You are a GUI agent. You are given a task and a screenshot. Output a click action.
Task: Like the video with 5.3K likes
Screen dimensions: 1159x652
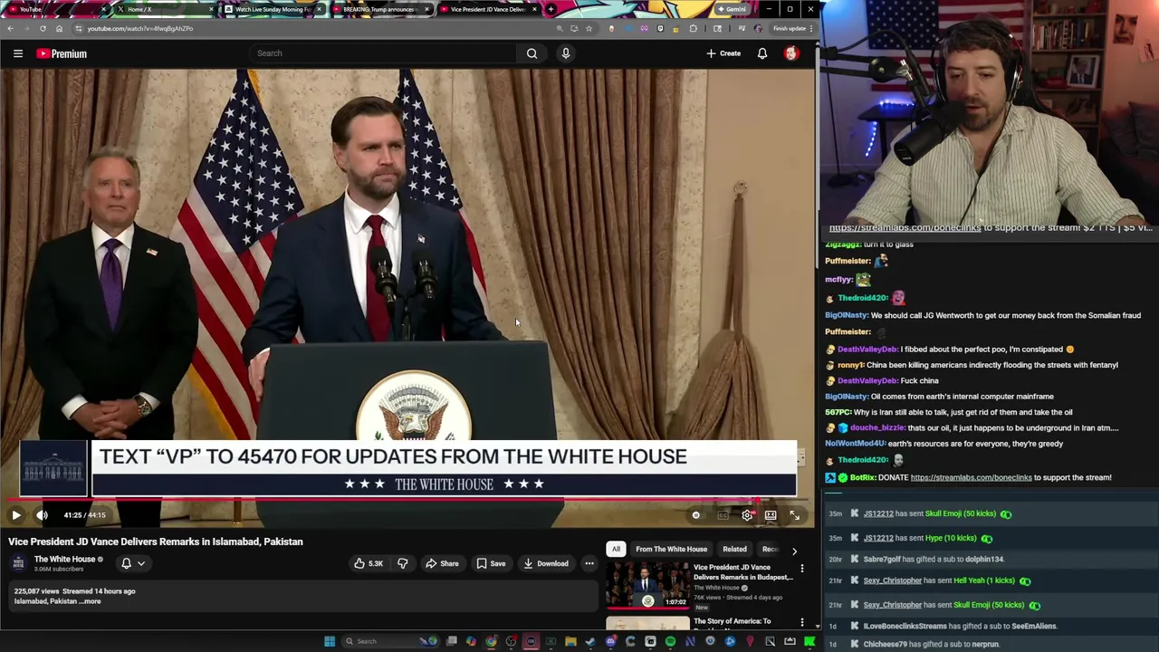[369, 563]
